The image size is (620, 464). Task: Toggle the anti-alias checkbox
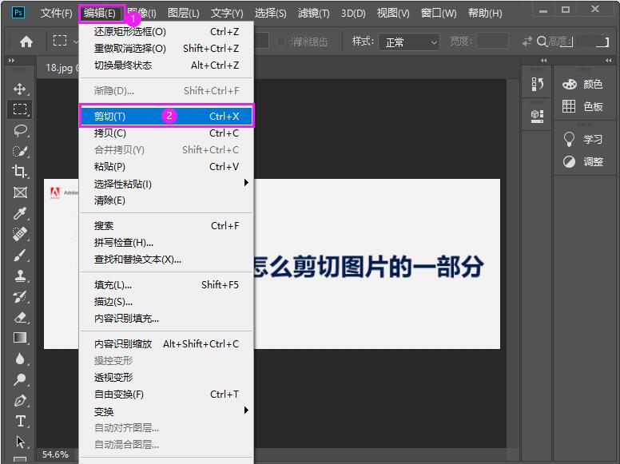coord(281,41)
